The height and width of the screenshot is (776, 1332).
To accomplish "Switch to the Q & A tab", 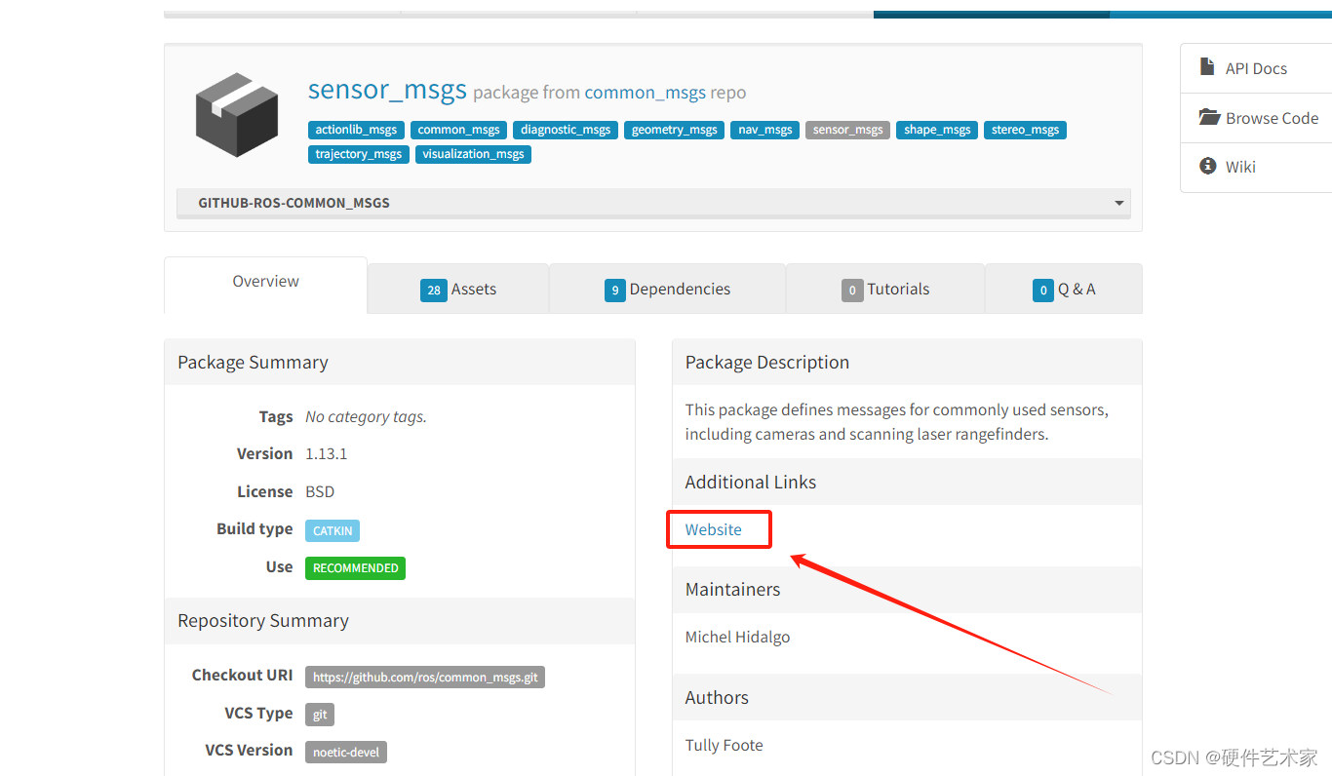I will [1064, 289].
